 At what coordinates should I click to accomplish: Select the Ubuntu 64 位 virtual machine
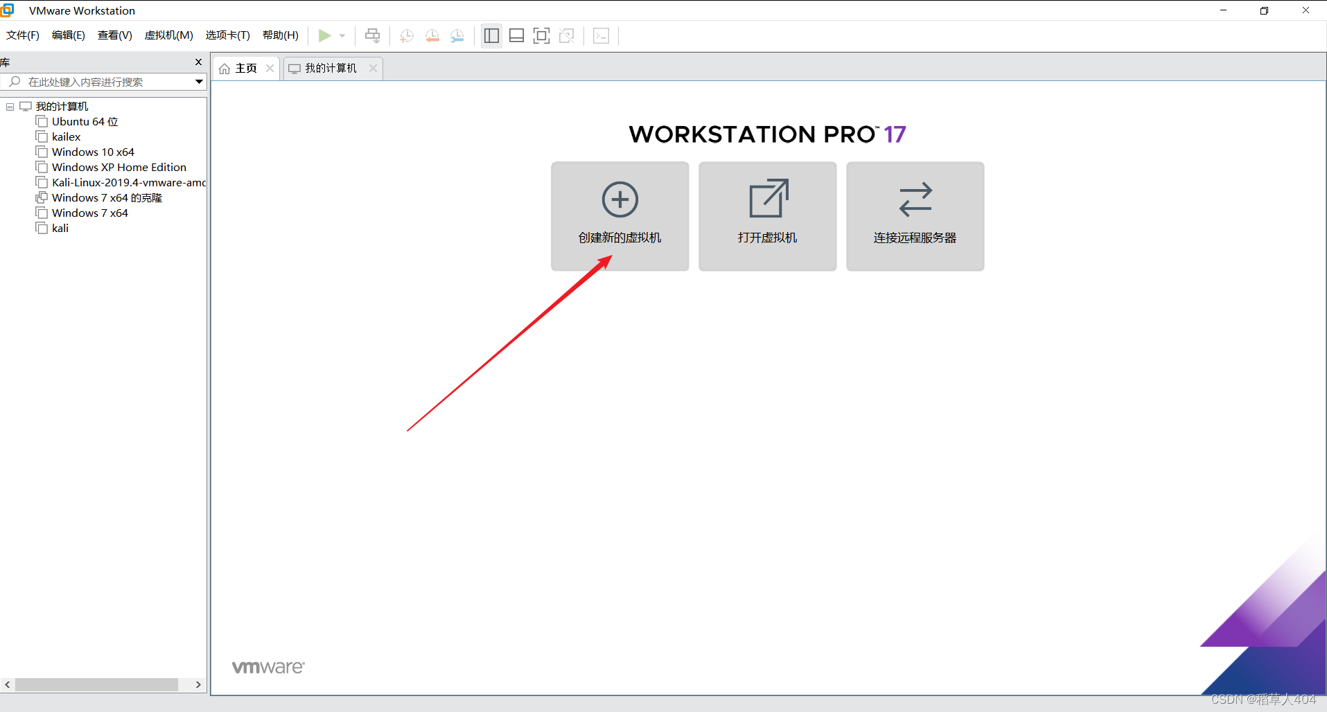85,122
